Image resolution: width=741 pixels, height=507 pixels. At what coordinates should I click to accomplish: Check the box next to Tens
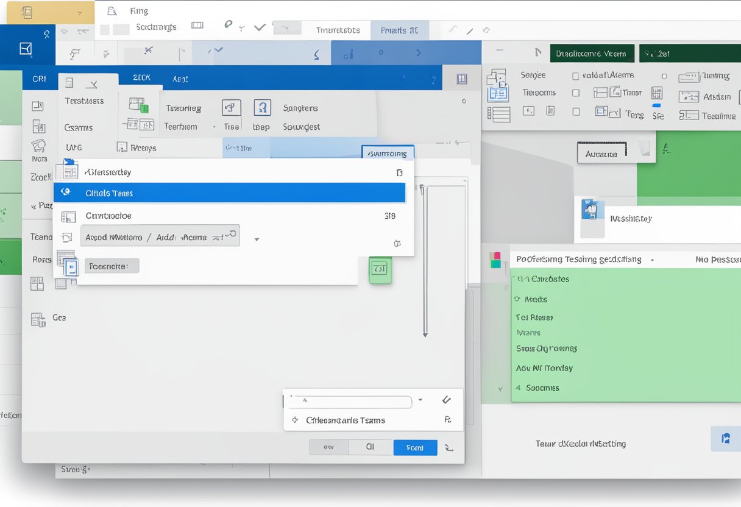(575, 112)
